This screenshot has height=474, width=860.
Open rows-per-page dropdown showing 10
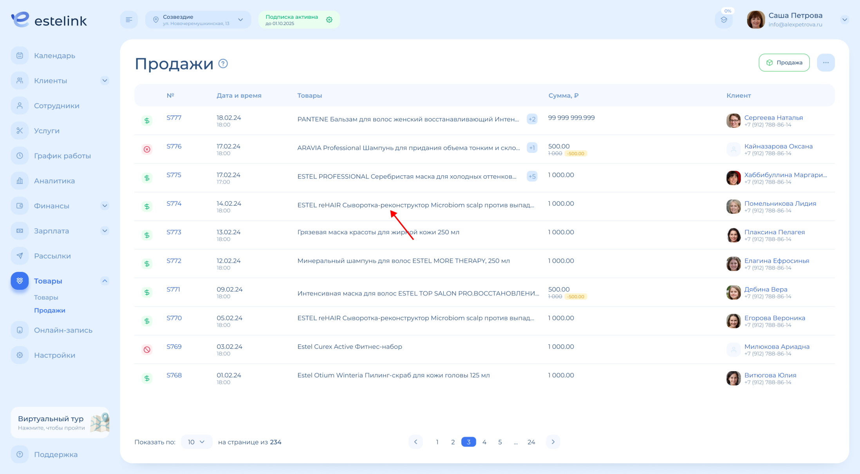pos(197,442)
